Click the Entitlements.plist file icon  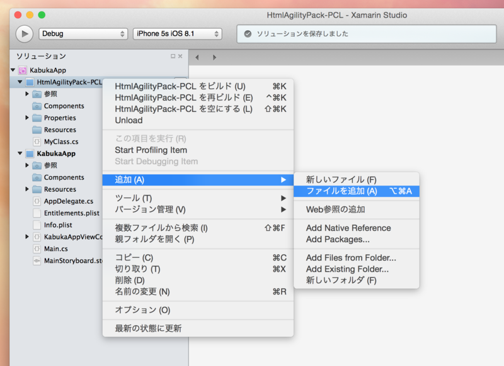tap(37, 213)
